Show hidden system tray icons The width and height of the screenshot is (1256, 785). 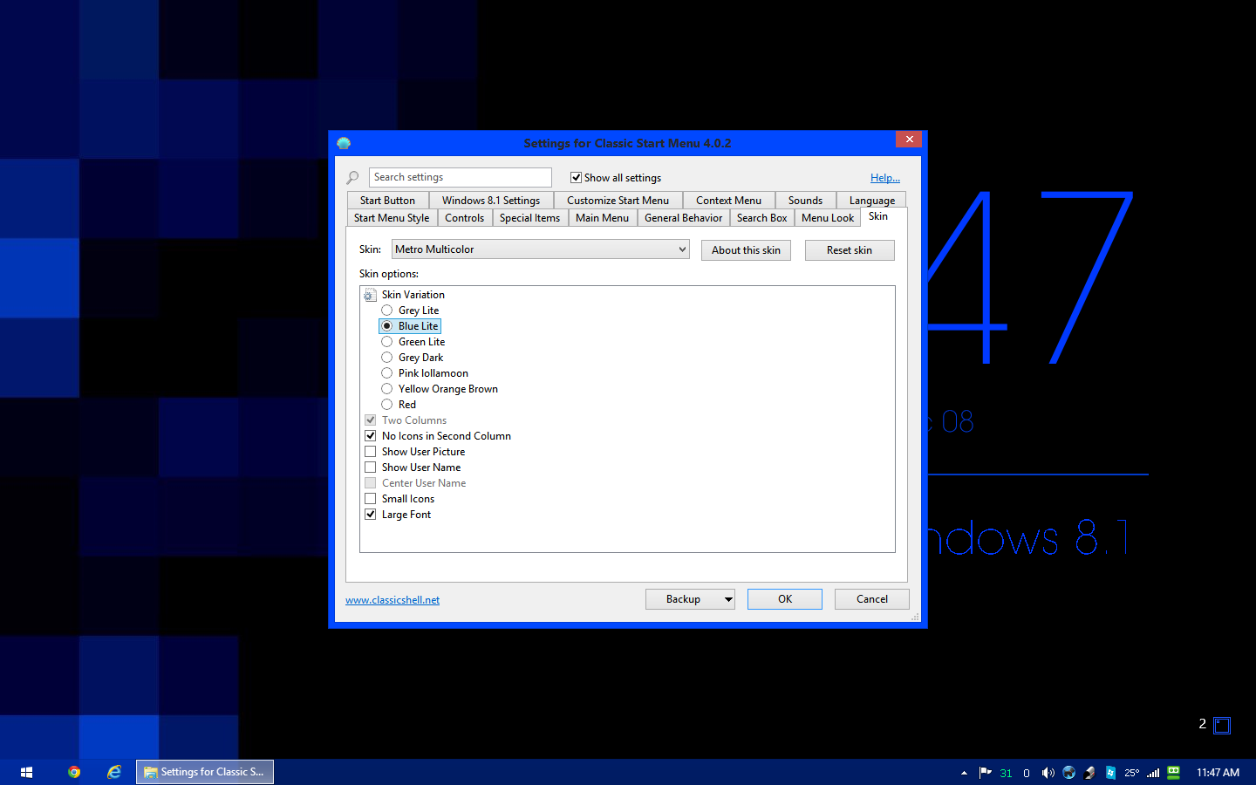[x=964, y=773]
